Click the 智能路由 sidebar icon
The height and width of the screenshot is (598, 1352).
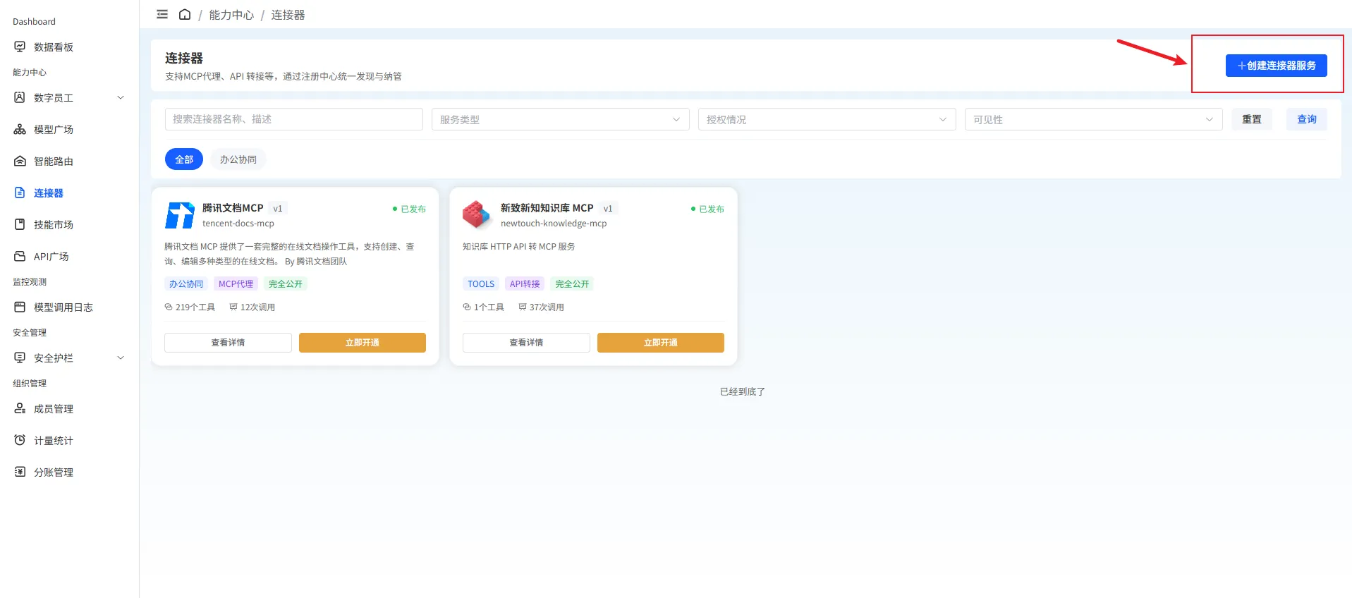[20, 161]
